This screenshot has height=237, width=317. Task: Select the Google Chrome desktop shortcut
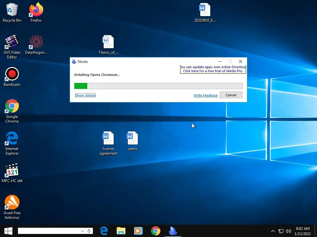12,111
